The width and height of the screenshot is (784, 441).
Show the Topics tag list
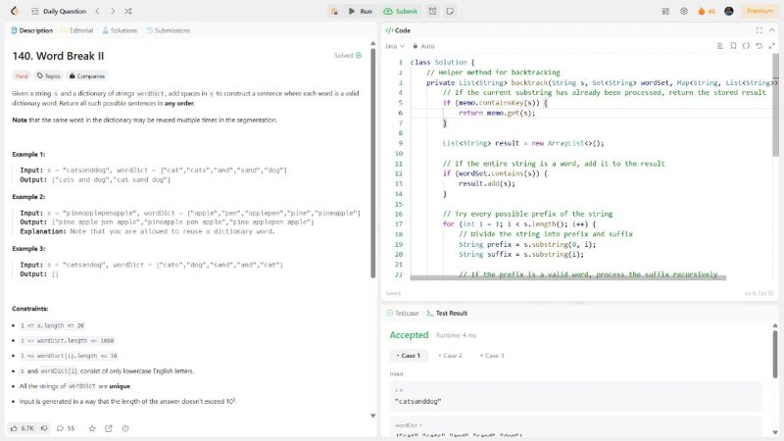[x=48, y=76]
